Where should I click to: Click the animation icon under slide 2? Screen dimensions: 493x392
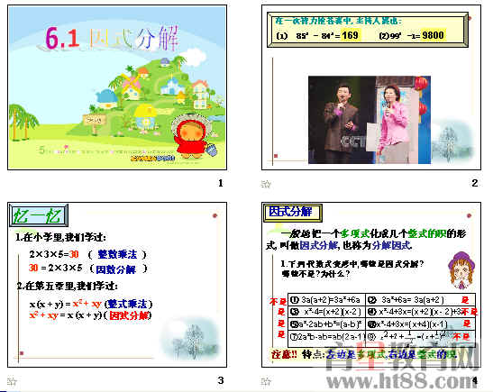[x=266, y=184]
